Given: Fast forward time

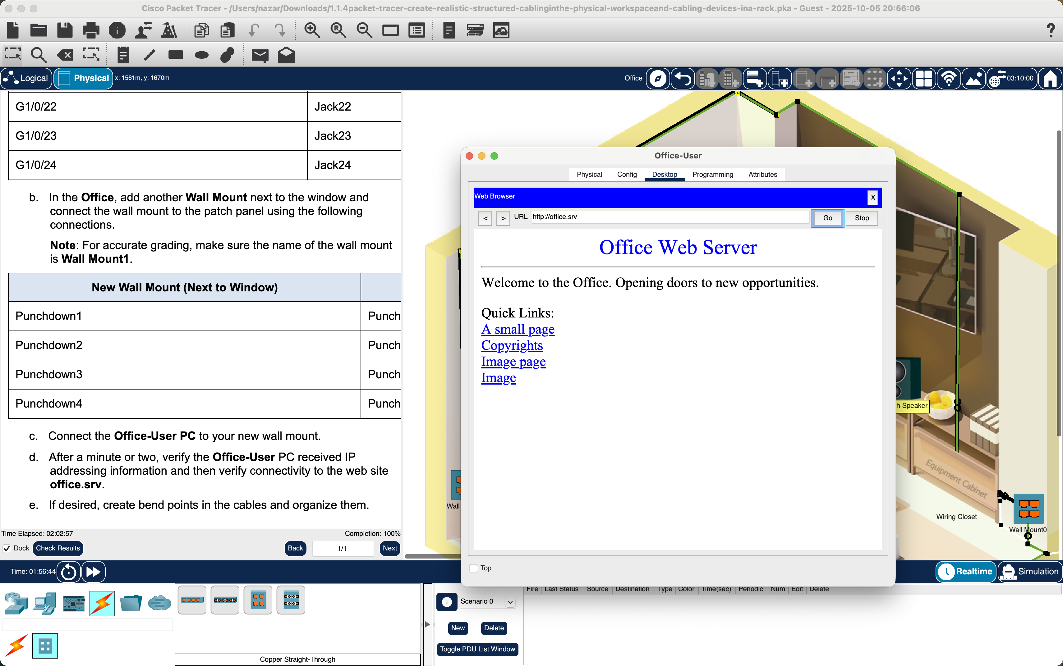Looking at the screenshot, I should [x=93, y=572].
